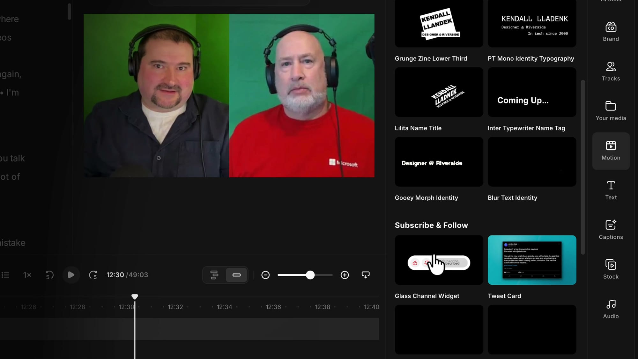This screenshot has height=359, width=638.
Task: Select the Motion panel
Action: coord(611,151)
